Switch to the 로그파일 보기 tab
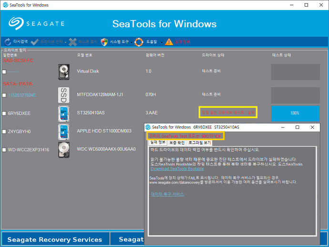Image resolution: width=329 pixels, height=247 pixels. pos(199,143)
